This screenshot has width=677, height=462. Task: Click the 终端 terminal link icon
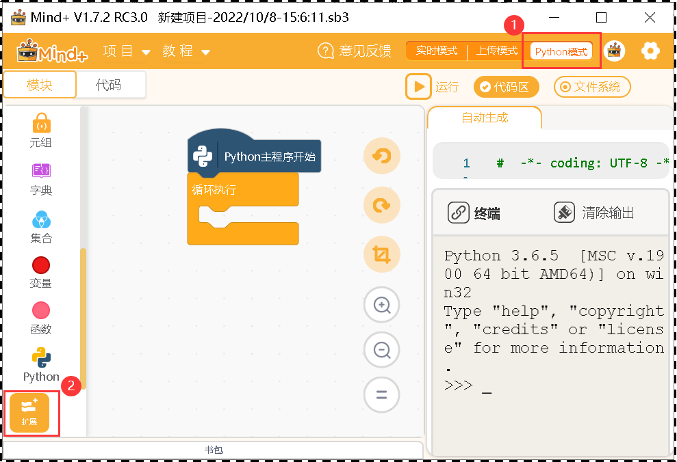458,213
